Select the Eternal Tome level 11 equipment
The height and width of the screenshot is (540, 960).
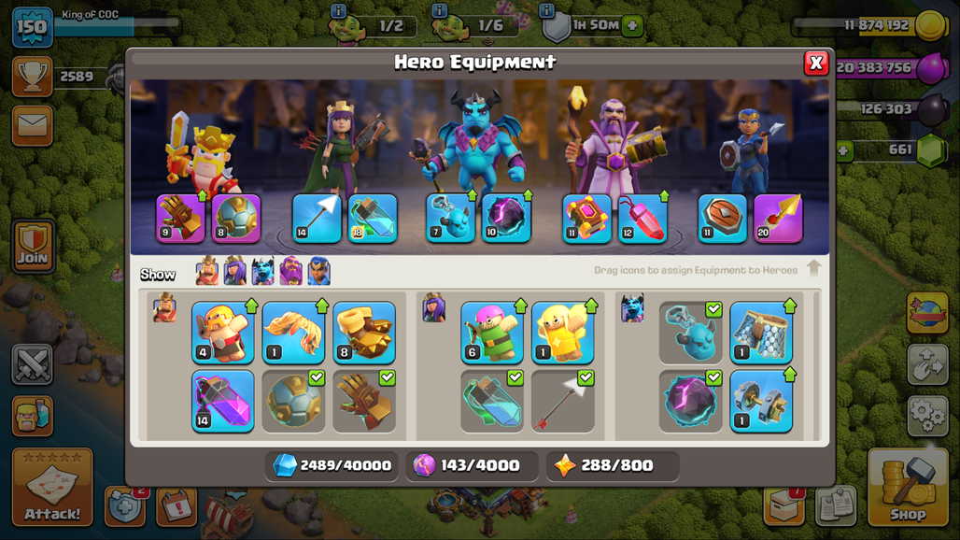[x=586, y=219]
